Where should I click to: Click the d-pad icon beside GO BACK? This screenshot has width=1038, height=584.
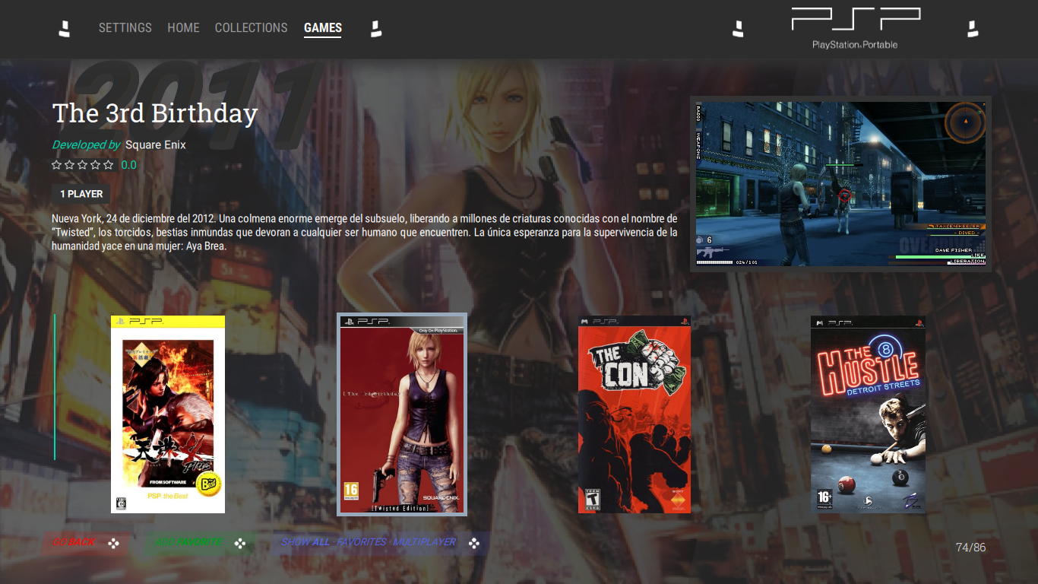point(113,543)
